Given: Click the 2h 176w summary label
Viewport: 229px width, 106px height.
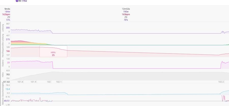Looking at the screenshot, I should tap(23, 1).
